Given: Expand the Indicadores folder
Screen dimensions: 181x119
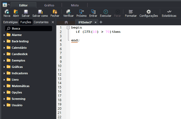Looking at the screenshot, I should 4,73.
